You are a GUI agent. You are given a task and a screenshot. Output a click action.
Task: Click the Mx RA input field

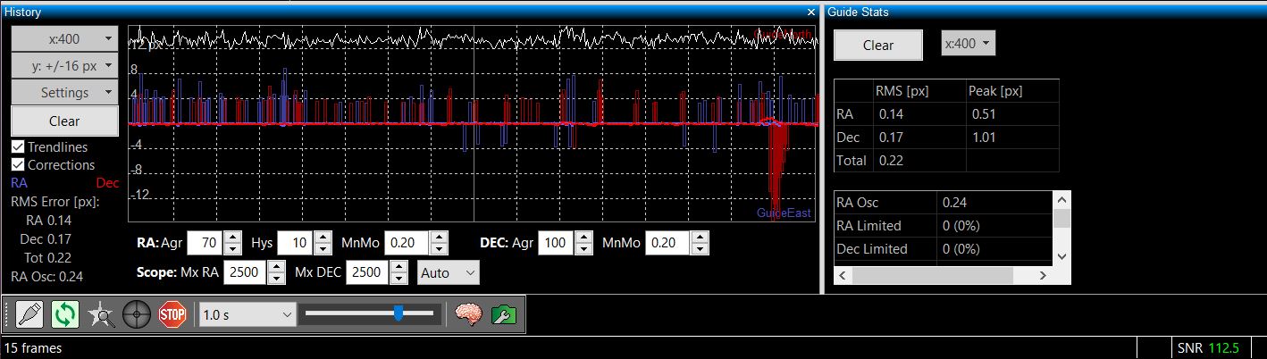coord(243,272)
